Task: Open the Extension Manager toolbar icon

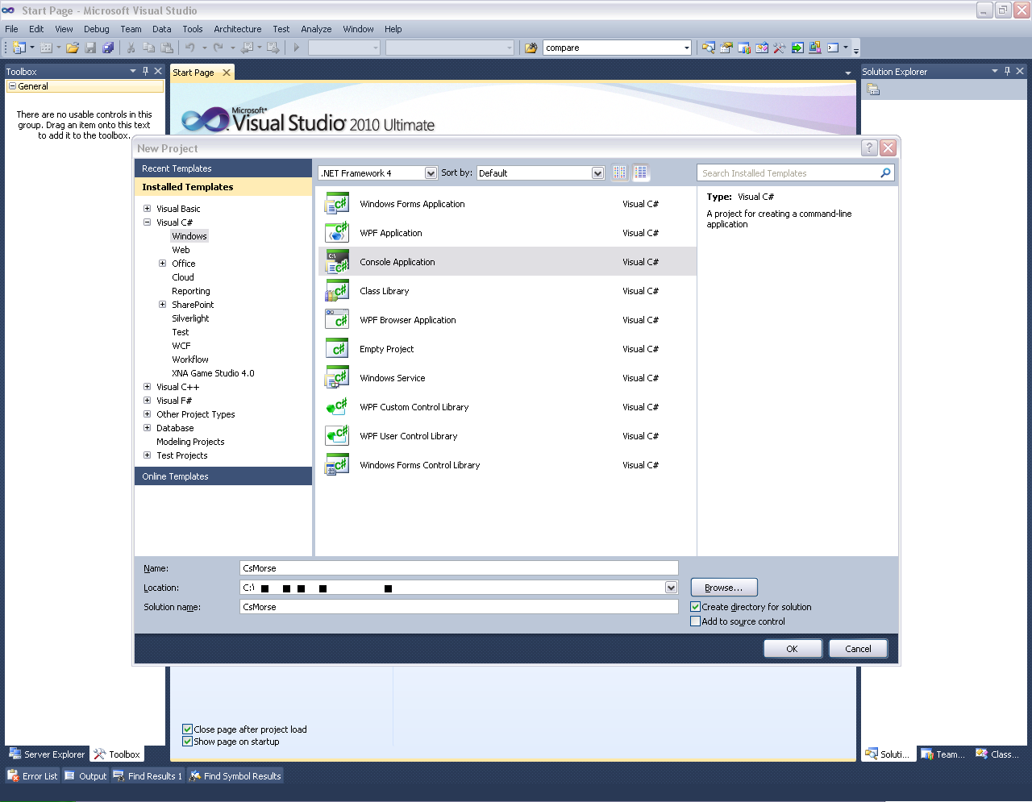Action: [815, 48]
